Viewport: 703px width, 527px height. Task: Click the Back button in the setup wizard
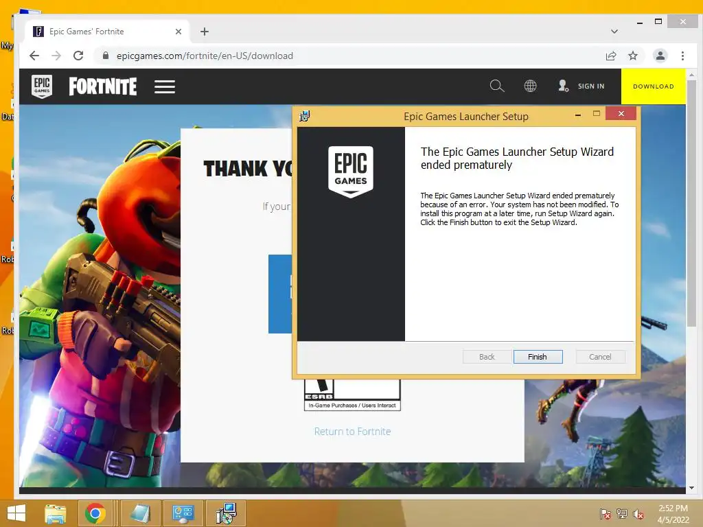coord(487,357)
